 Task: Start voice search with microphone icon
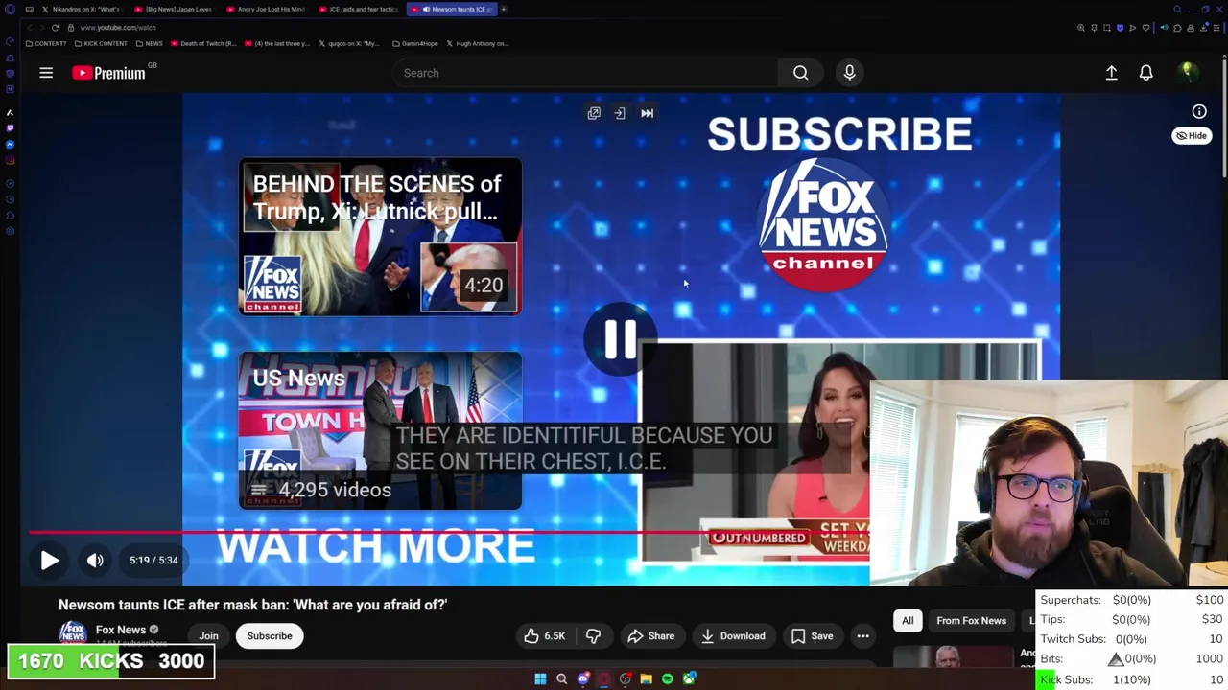coord(849,73)
